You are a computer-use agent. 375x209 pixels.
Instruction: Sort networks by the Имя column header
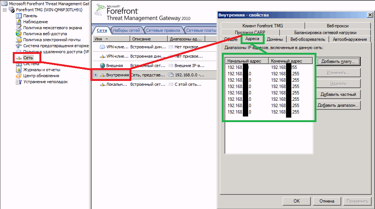111,39
